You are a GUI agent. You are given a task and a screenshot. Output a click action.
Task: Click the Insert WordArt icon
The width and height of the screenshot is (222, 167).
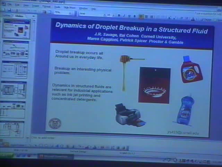click(x=57, y=146)
